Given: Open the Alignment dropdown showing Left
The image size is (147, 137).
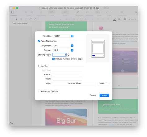Looking at the screenshot, I should tap(63, 46).
